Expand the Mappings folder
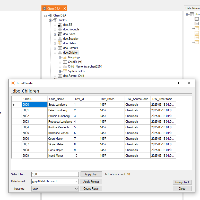 pos(60,57)
